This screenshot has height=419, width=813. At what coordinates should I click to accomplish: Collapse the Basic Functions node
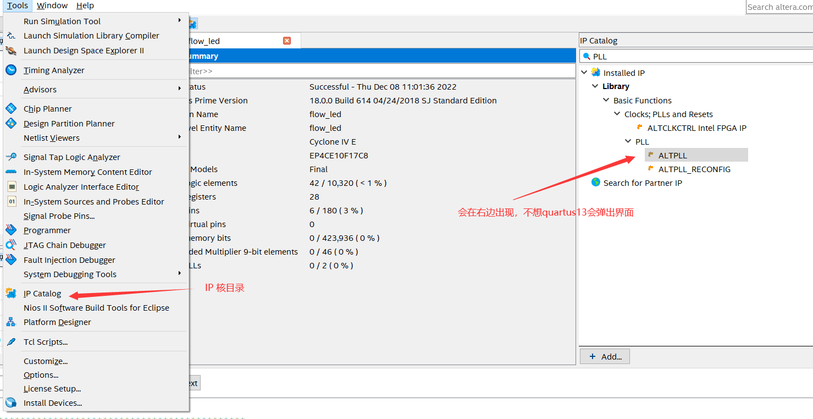606,100
